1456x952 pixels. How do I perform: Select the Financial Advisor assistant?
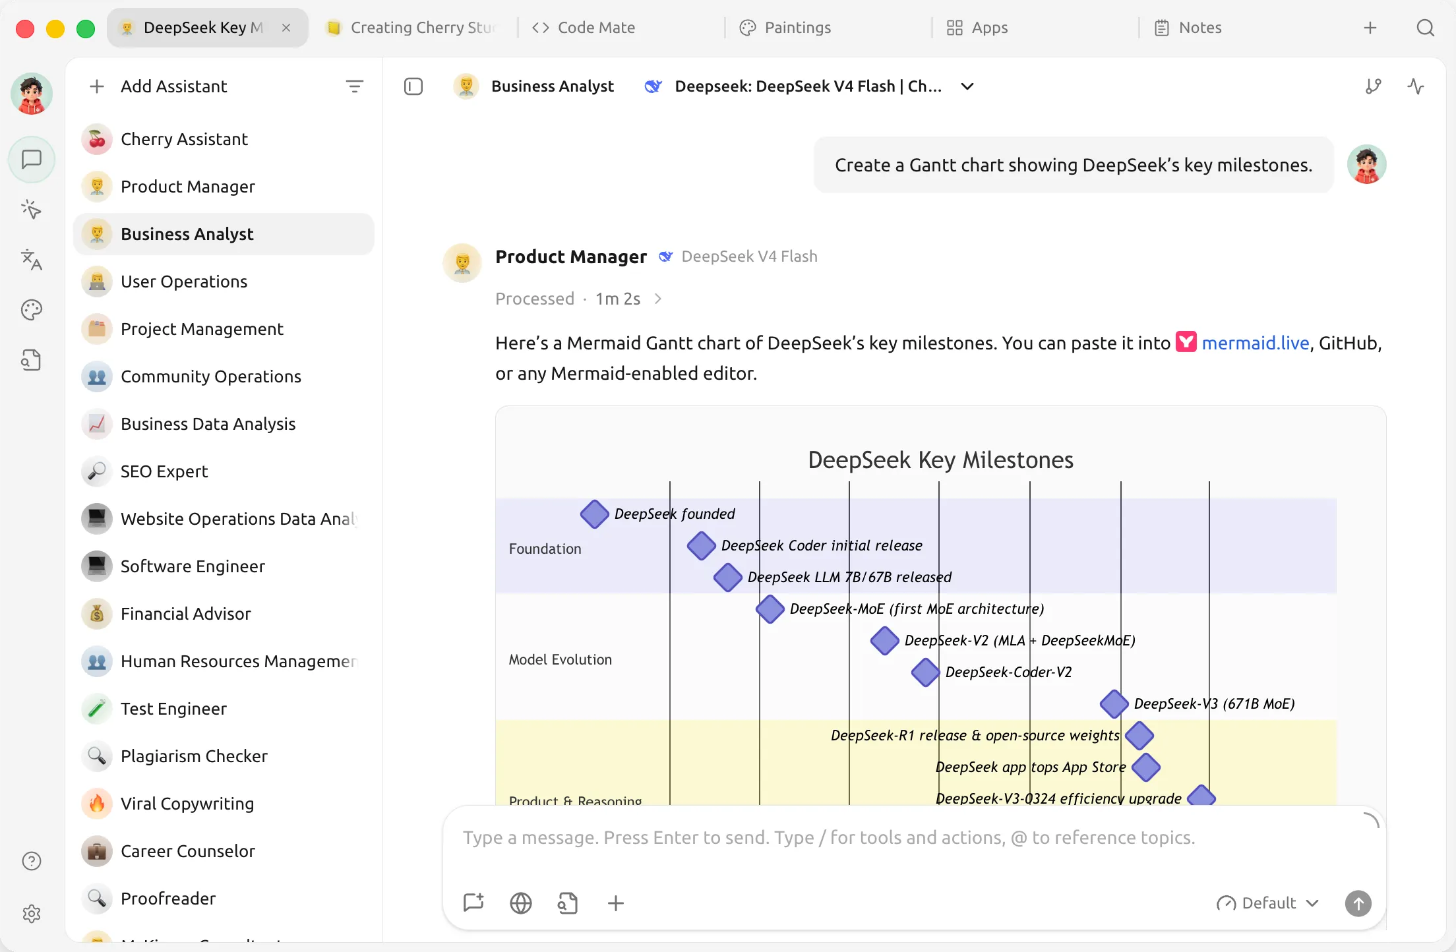pos(224,614)
